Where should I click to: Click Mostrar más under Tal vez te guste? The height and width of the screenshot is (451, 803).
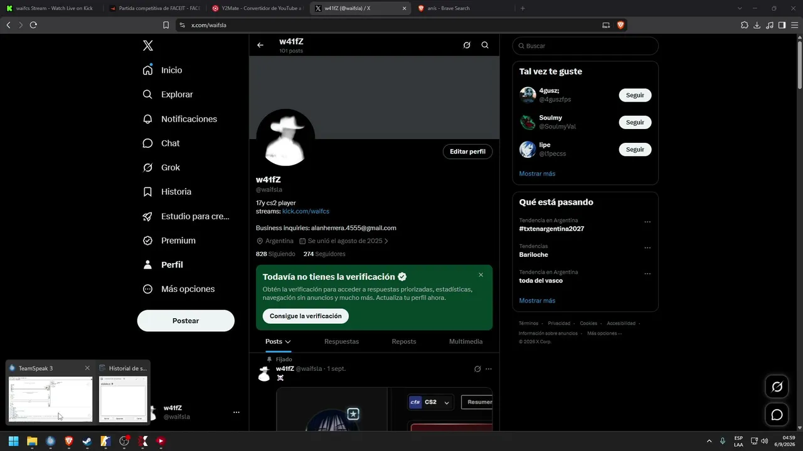pos(537,174)
